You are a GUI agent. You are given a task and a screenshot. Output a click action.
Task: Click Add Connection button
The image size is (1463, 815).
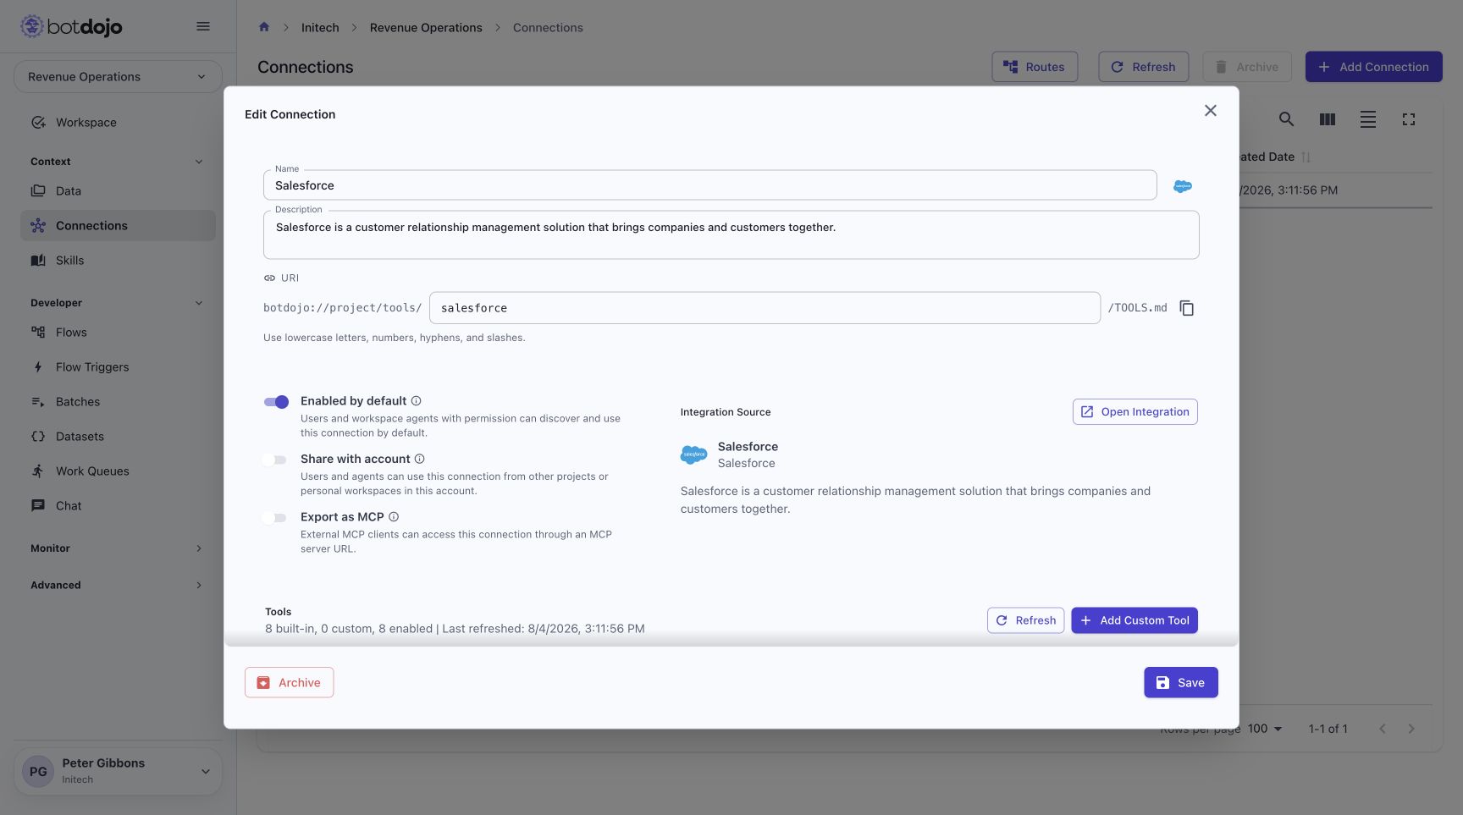tap(1373, 67)
